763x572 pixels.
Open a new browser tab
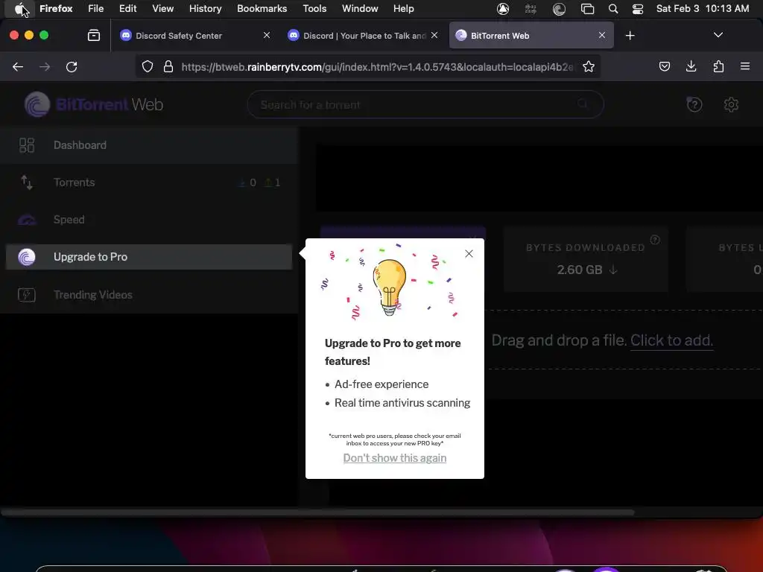point(630,36)
